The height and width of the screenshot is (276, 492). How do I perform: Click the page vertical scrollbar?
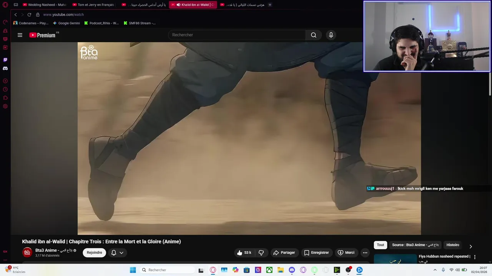coord(490,84)
